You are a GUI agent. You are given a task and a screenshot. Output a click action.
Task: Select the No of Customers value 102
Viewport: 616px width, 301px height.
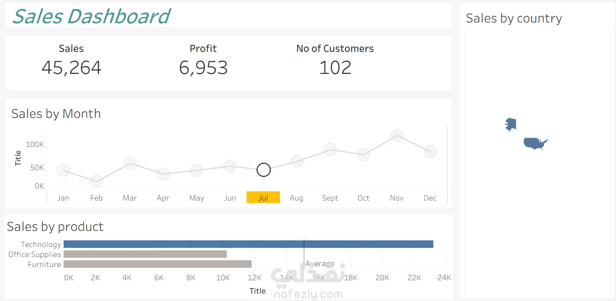[x=335, y=68]
